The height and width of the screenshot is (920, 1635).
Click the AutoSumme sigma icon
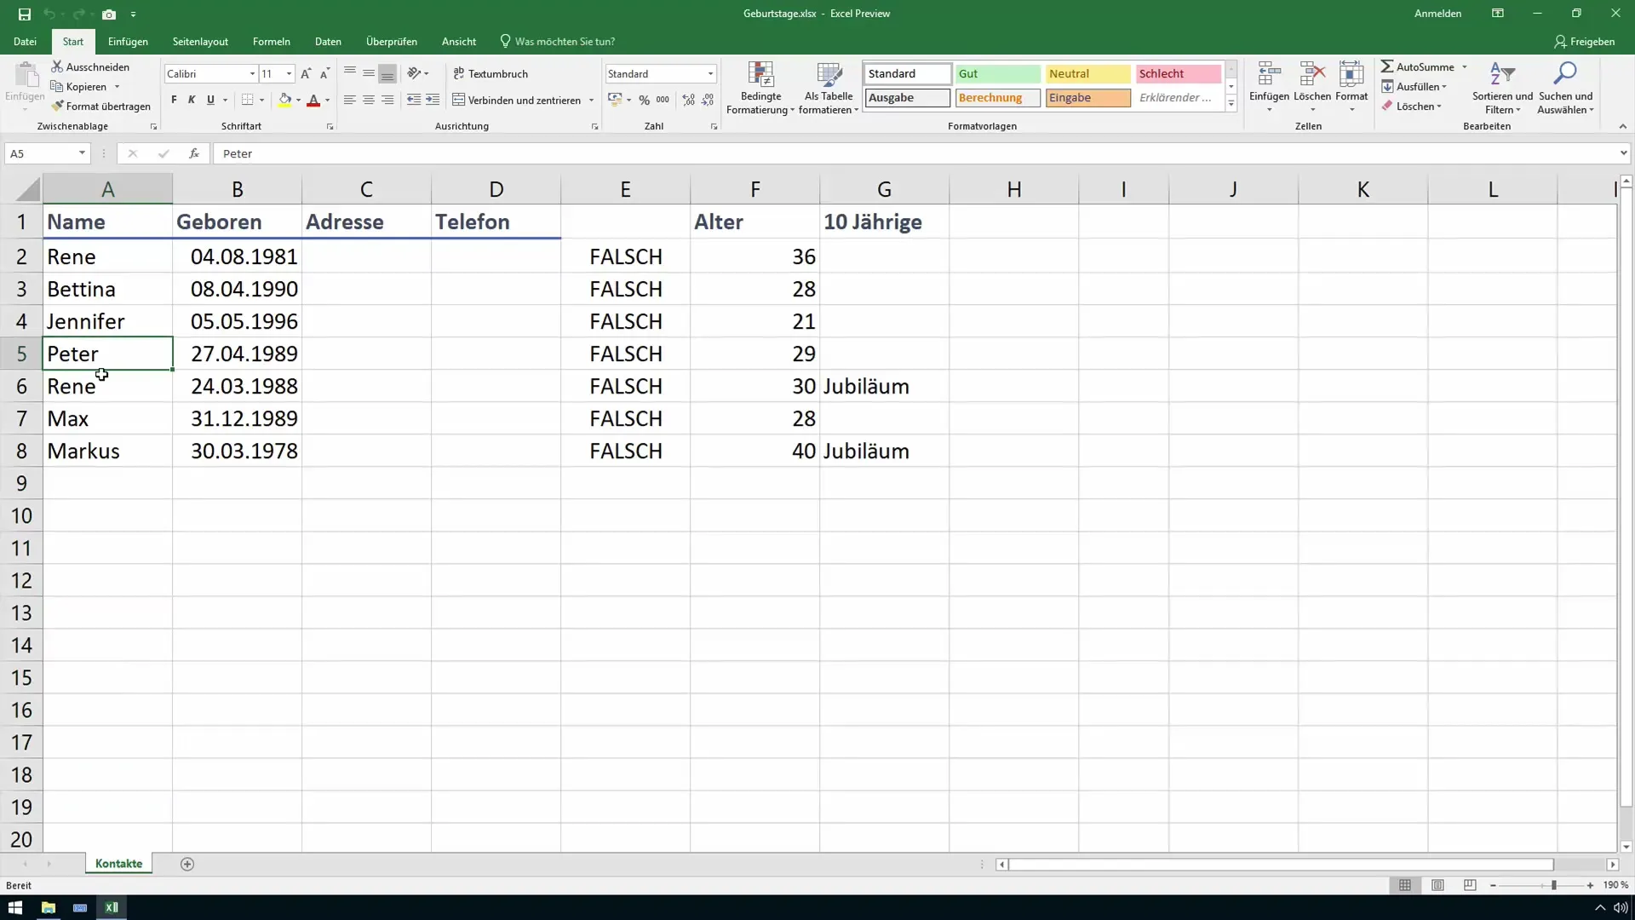click(x=1387, y=66)
